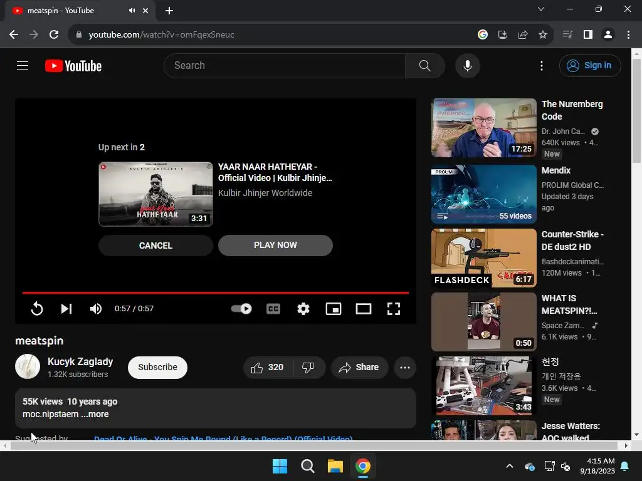This screenshot has height=481, width=642.
Task: Mute the player volume speaker icon
Action: point(96,308)
